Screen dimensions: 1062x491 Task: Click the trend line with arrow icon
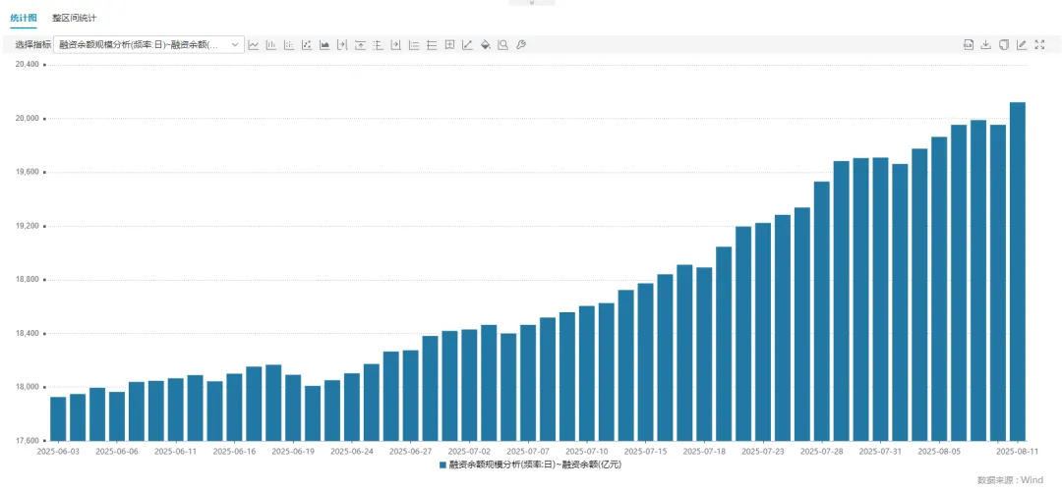pyautogui.click(x=467, y=45)
